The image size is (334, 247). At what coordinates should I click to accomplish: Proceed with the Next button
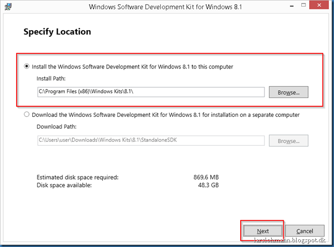(x=262, y=231)
